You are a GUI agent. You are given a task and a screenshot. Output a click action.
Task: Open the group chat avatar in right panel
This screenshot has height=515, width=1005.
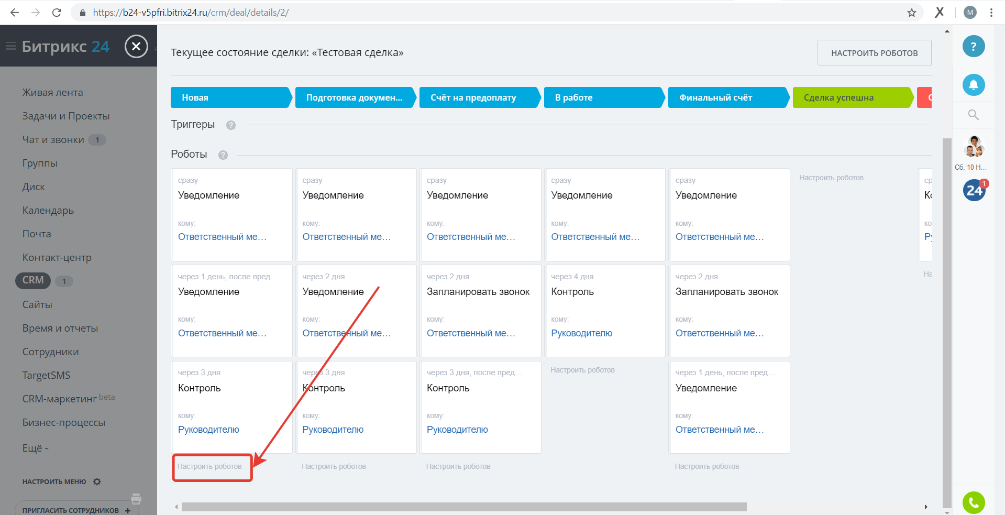tap(974, 147)
